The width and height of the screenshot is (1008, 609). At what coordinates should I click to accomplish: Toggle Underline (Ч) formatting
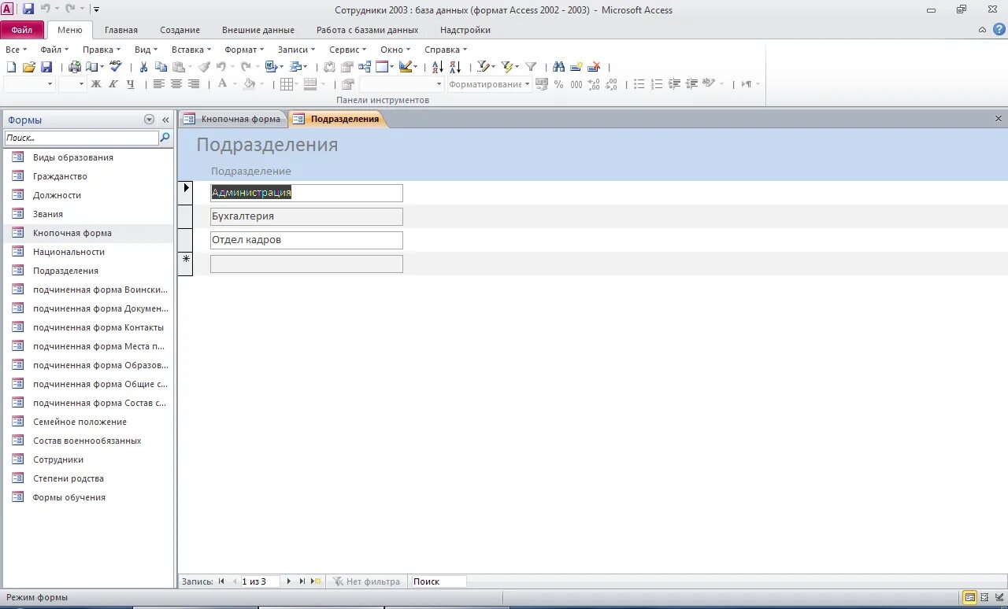tap(131, 84)
